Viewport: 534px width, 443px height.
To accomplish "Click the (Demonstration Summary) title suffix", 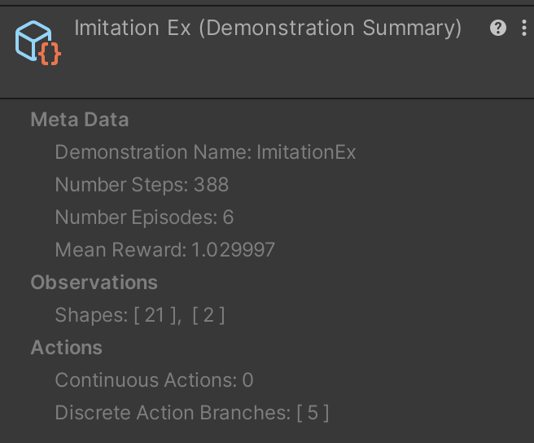I will click(330, 28).
